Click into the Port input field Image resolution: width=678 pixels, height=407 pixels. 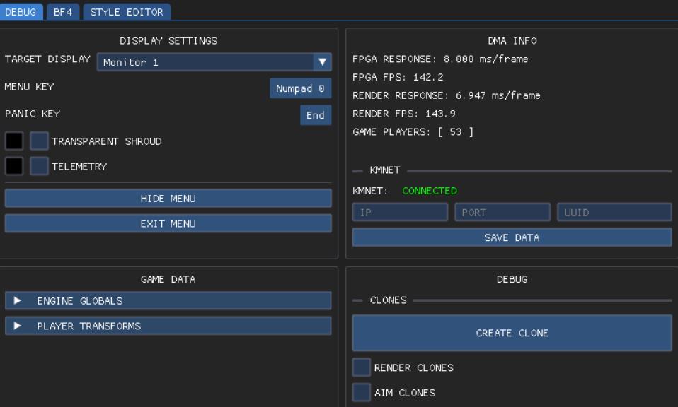tap(502, 212)
